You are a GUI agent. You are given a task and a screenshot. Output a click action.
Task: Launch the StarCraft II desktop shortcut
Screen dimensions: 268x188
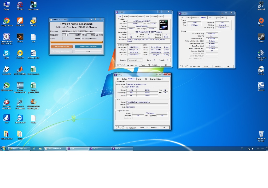coord(261,6)
